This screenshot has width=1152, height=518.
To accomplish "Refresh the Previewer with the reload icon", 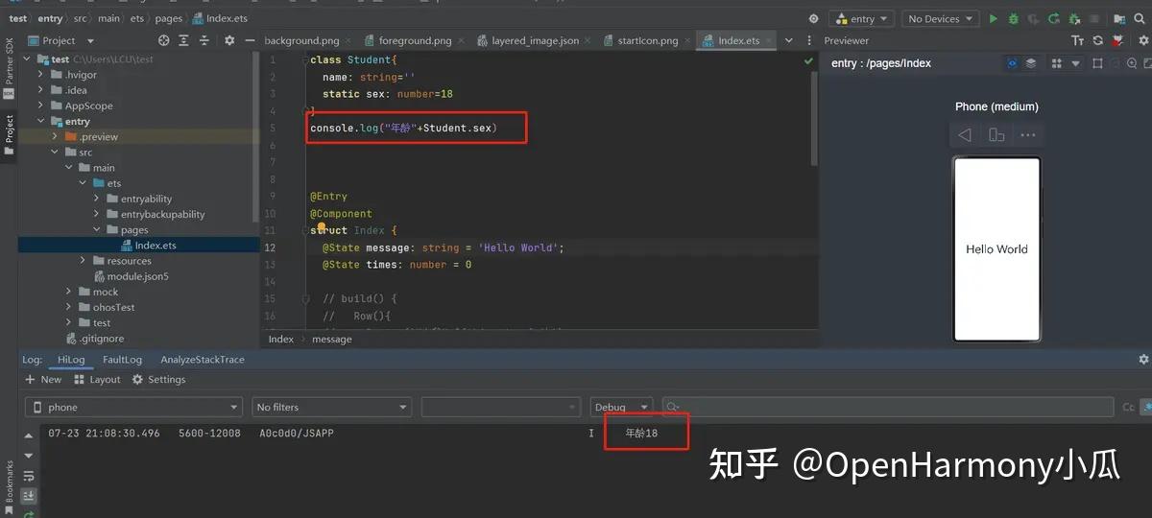I will (1097, 40).
